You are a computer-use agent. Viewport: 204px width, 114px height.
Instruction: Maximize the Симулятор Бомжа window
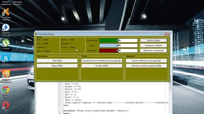162,34
